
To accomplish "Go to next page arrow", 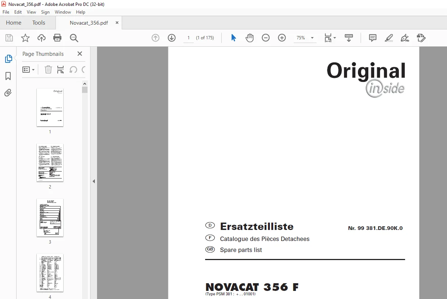I will pos(172,38).
